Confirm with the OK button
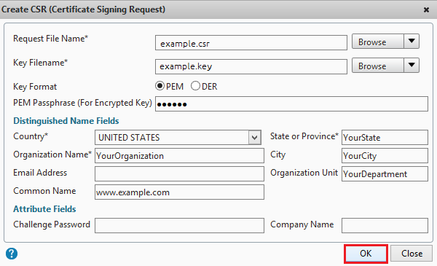This screenshot has height=266, width=437. point(366,254)
